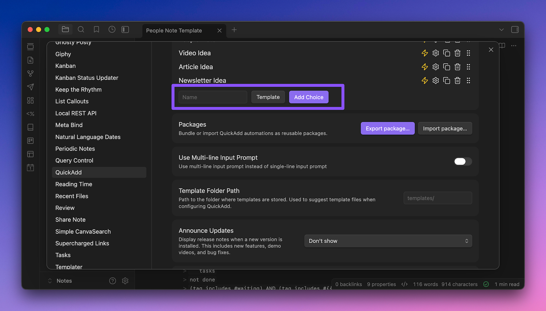This screenshot has height=311, width=546.
Task: Open the Announce Updates dropdown
Action: point(388,241)
